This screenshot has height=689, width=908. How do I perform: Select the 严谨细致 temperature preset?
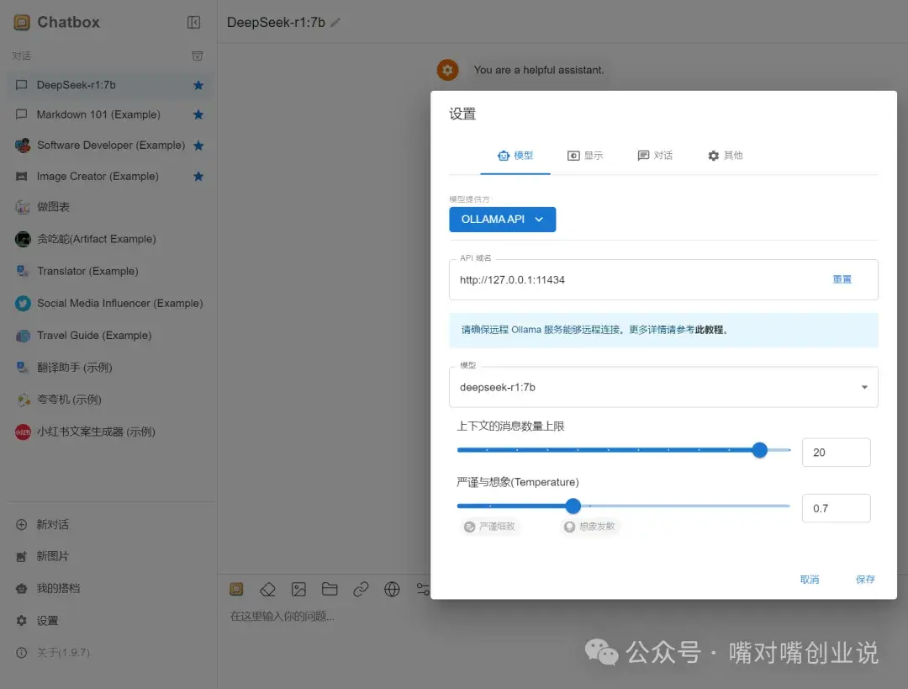490,527
